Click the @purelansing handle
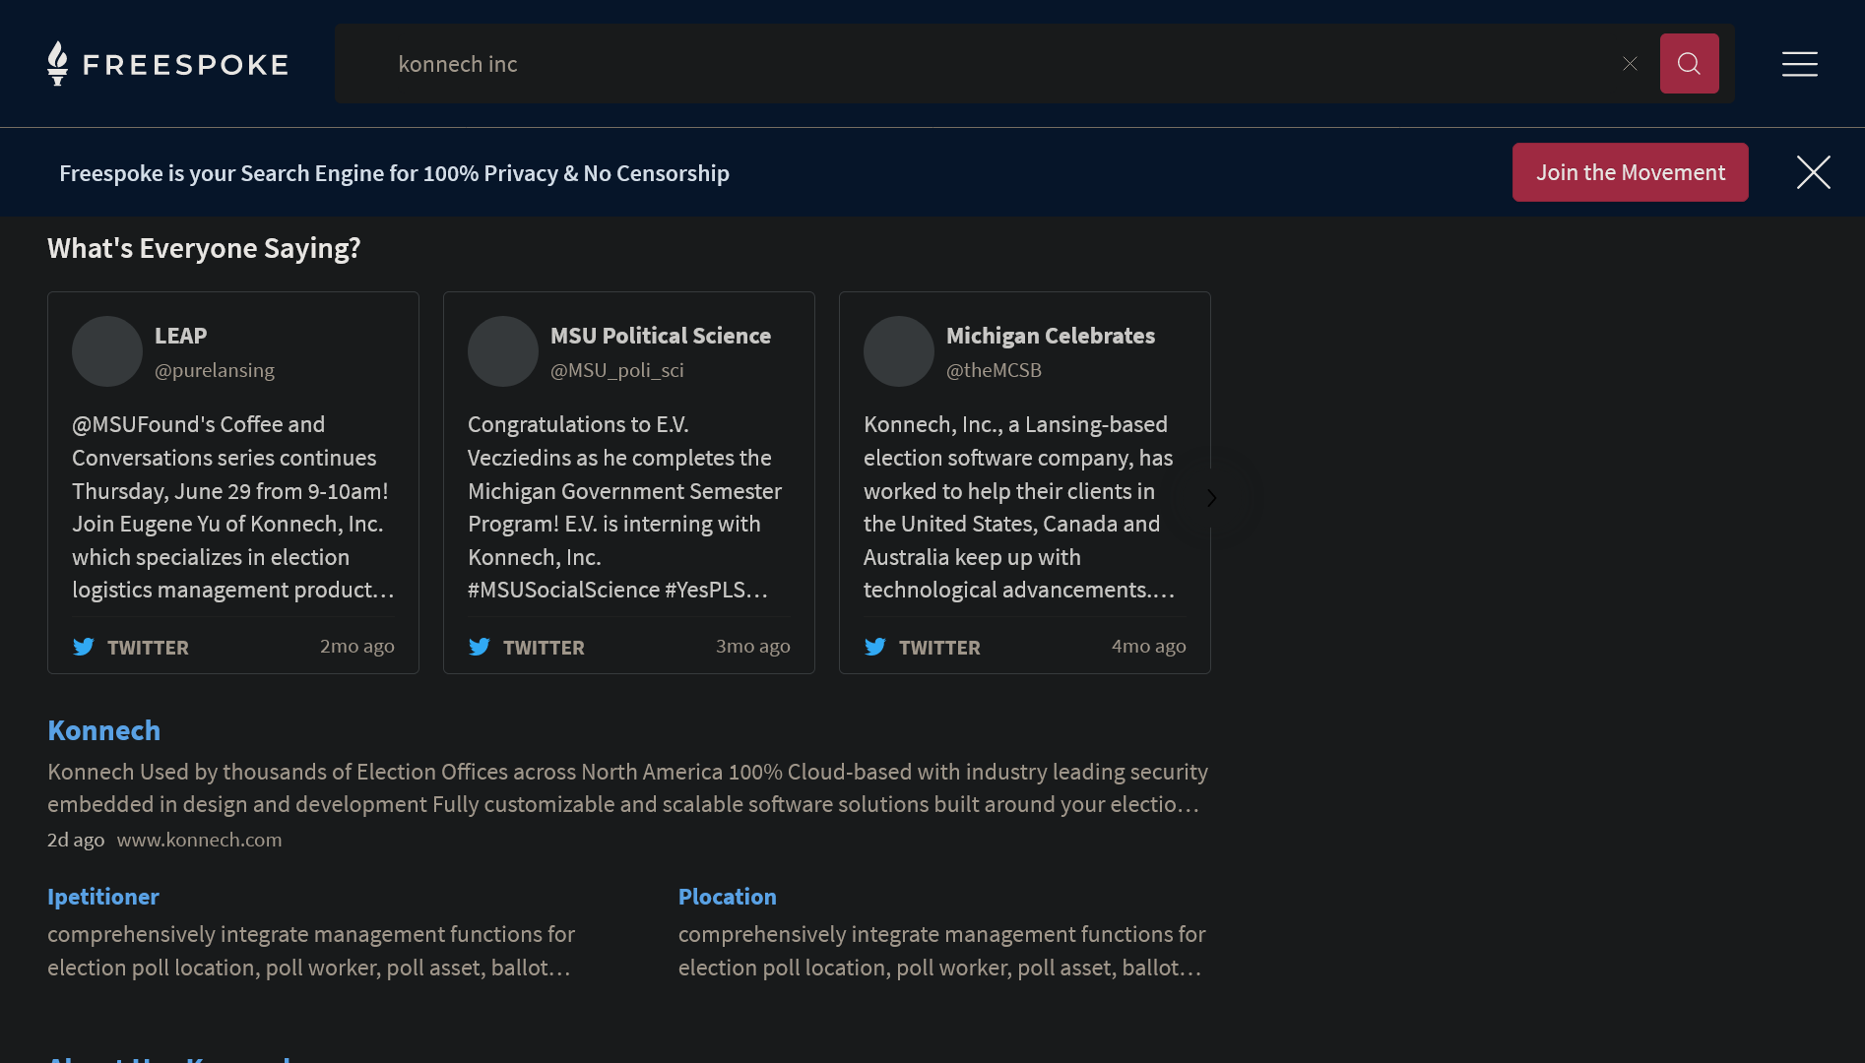This screenshot has height=1063, width=1865. 214,370
